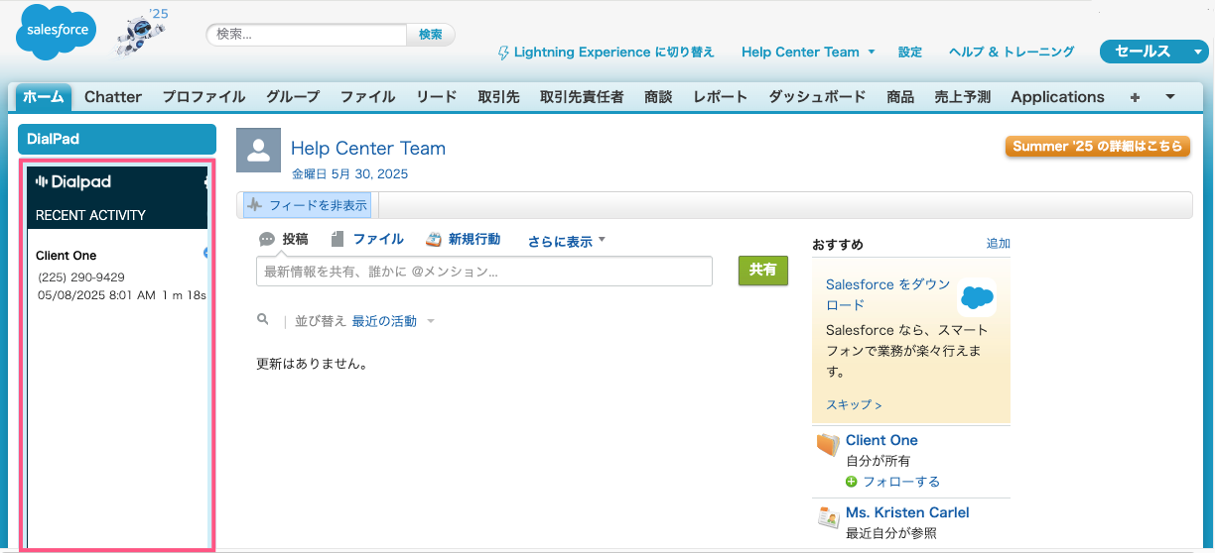1215x553 pixels.
Task: Click the 更新はありません。 message
Action: [x=313, y=364]
